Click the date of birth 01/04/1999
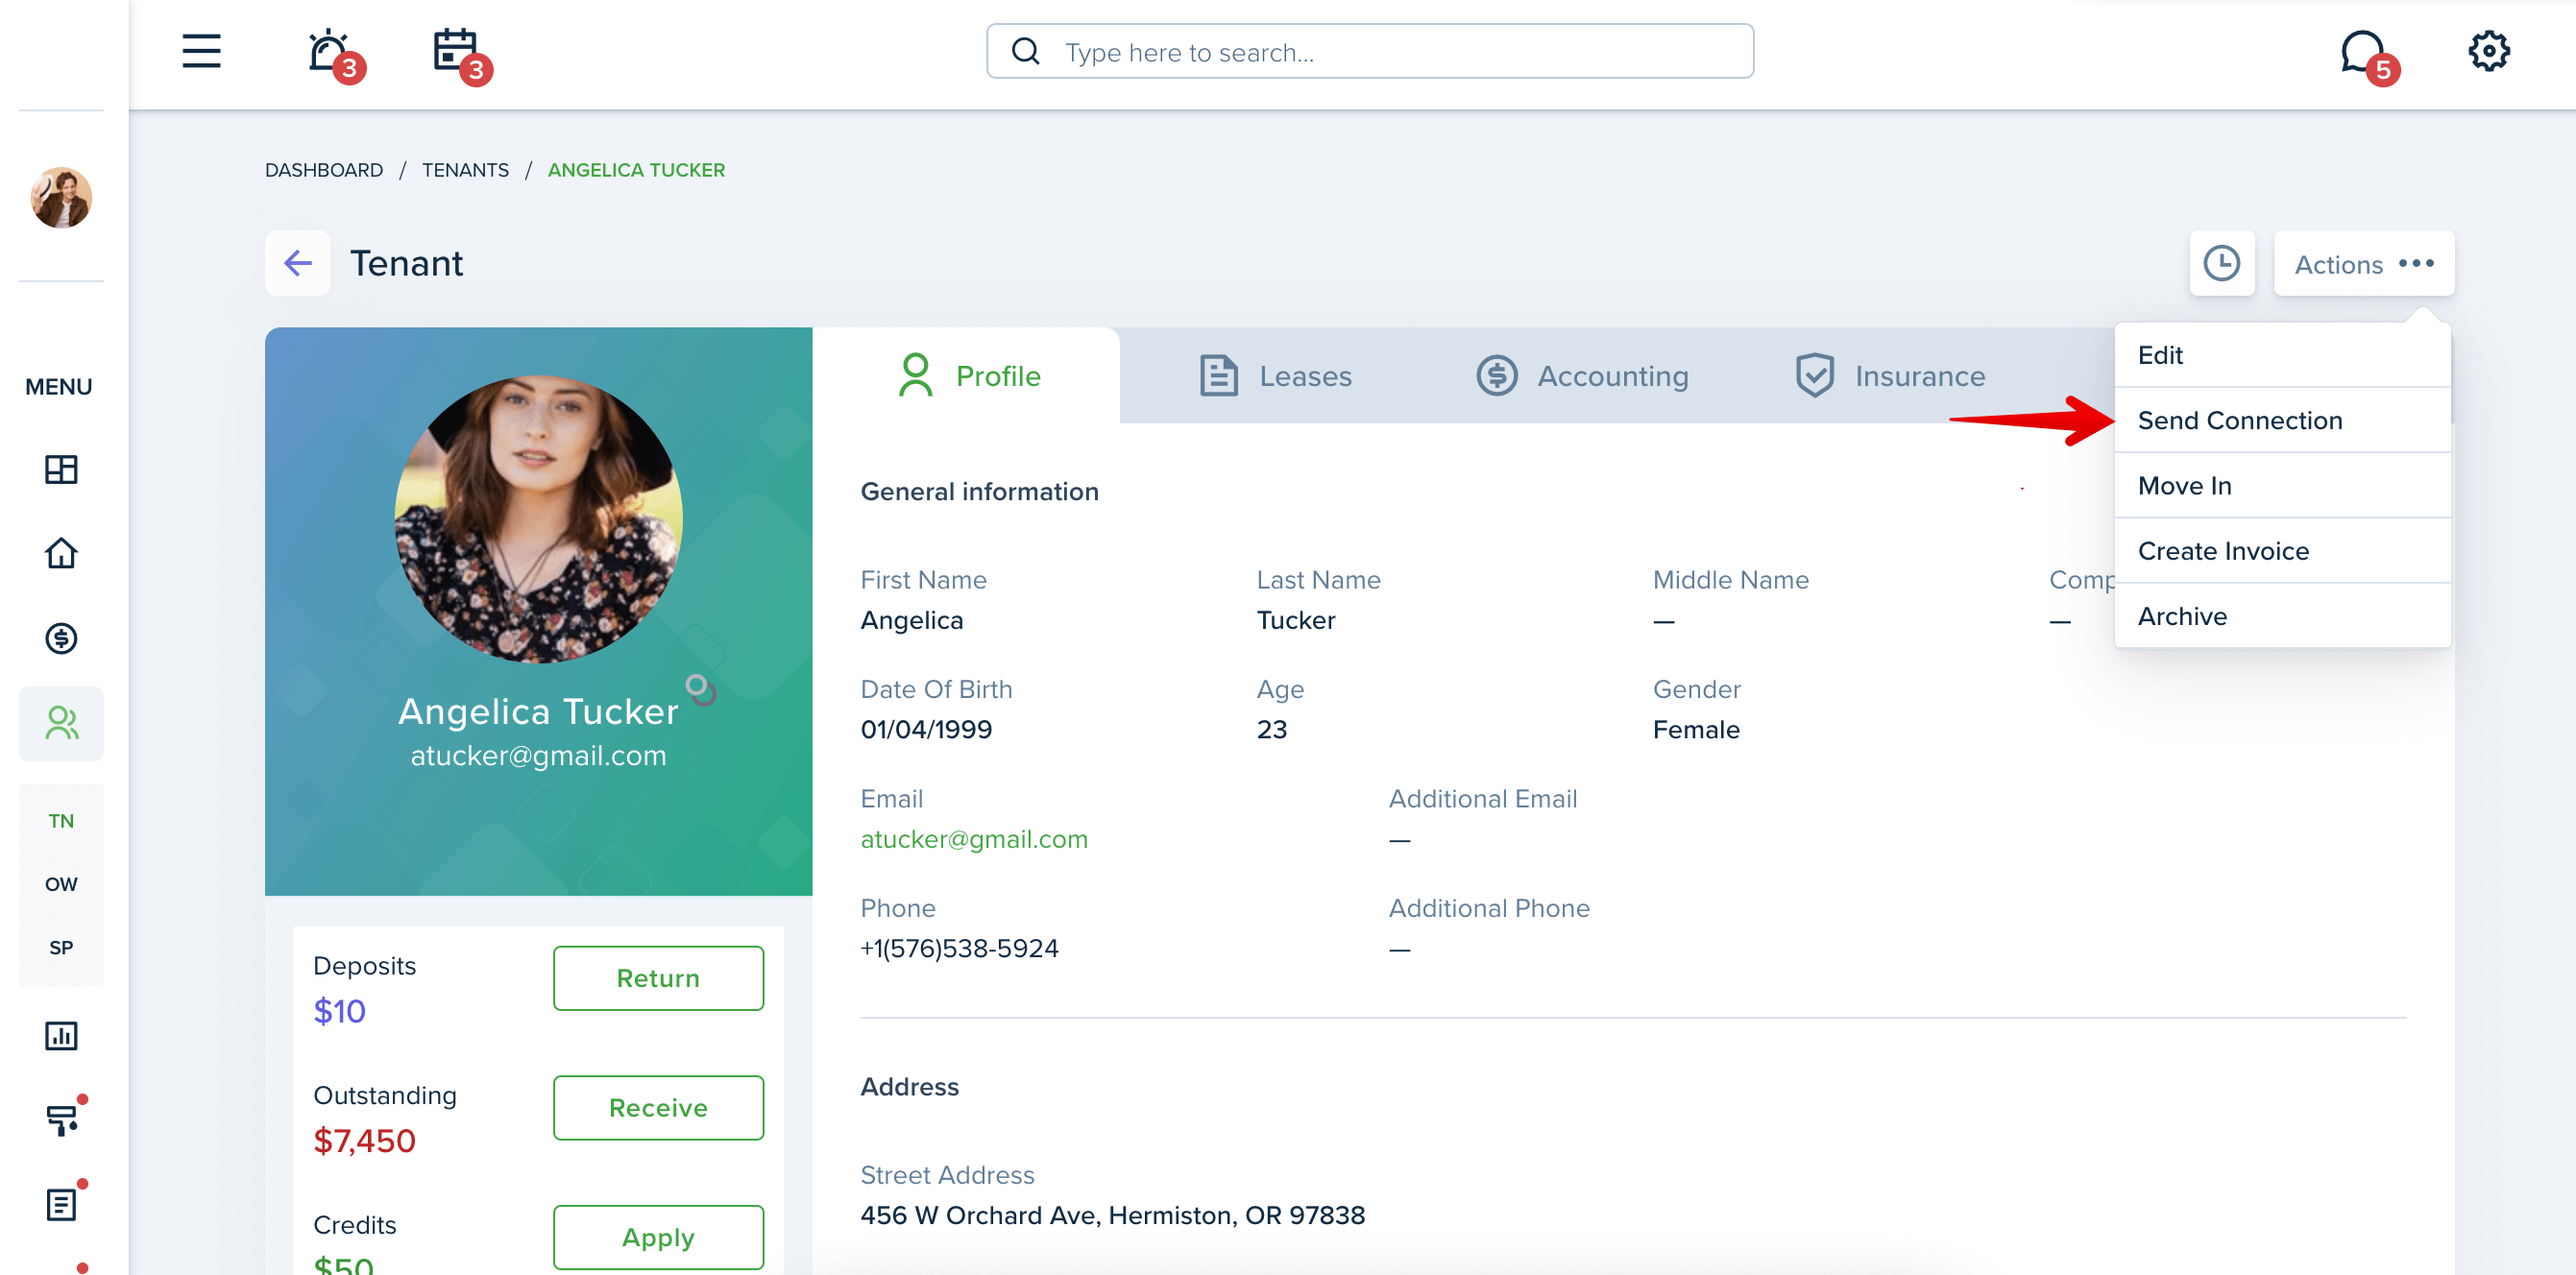The image size is (2576, 1275). pyautogui.click(x=926, y=729)
